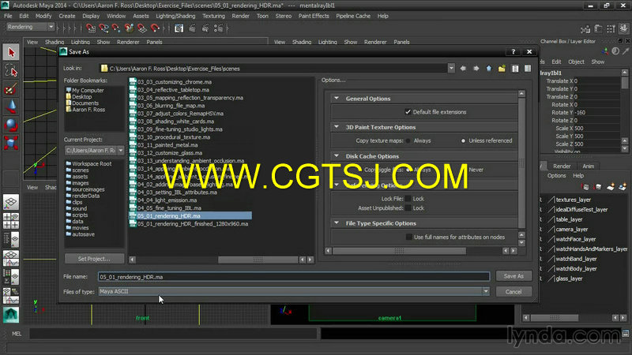Enable Use full names for attributes
Image resolution: width=632 pixels, height=355 pixels.
(x=408, y=237)
